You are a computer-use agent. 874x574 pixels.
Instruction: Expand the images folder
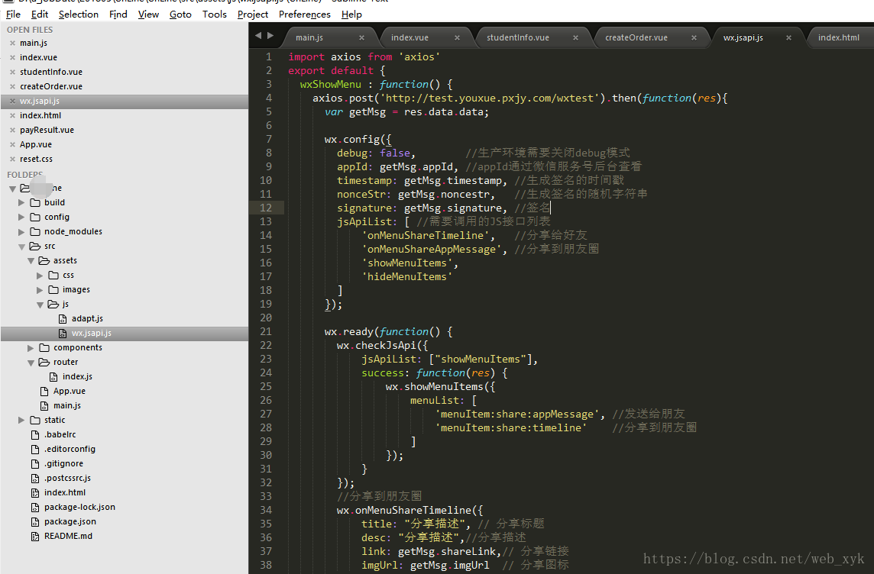click(40, 290)
